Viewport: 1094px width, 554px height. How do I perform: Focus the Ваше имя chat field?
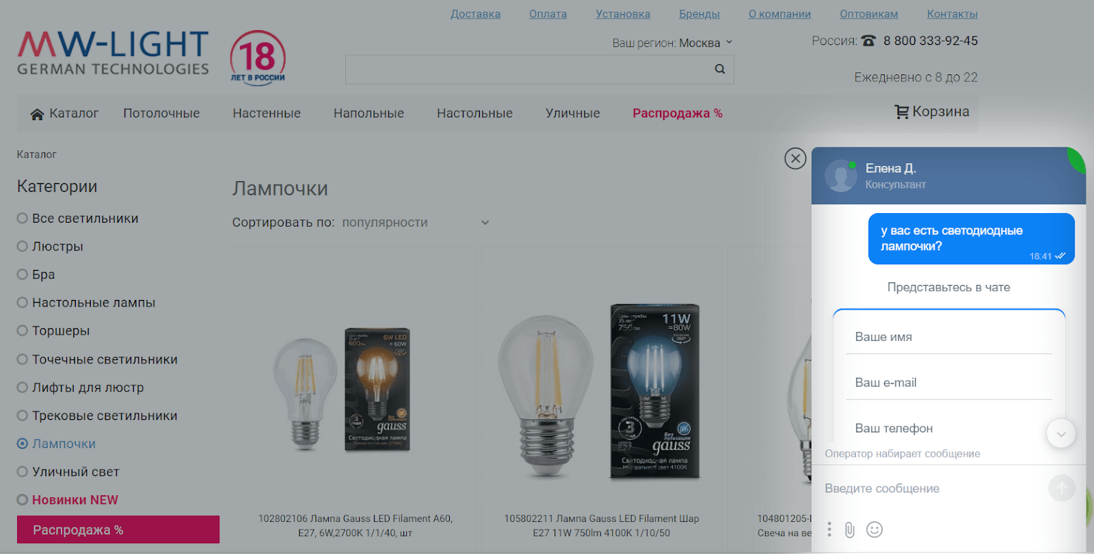click(x=948, y=337)
